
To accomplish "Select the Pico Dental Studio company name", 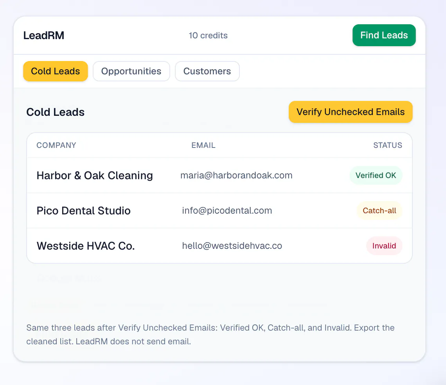I will [x=84, y=210].
